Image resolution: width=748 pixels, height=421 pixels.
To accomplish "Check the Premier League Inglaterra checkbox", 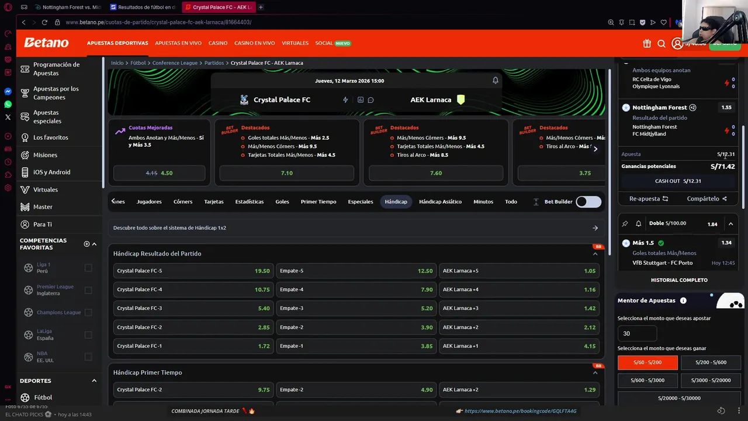I will coord(88,290).
